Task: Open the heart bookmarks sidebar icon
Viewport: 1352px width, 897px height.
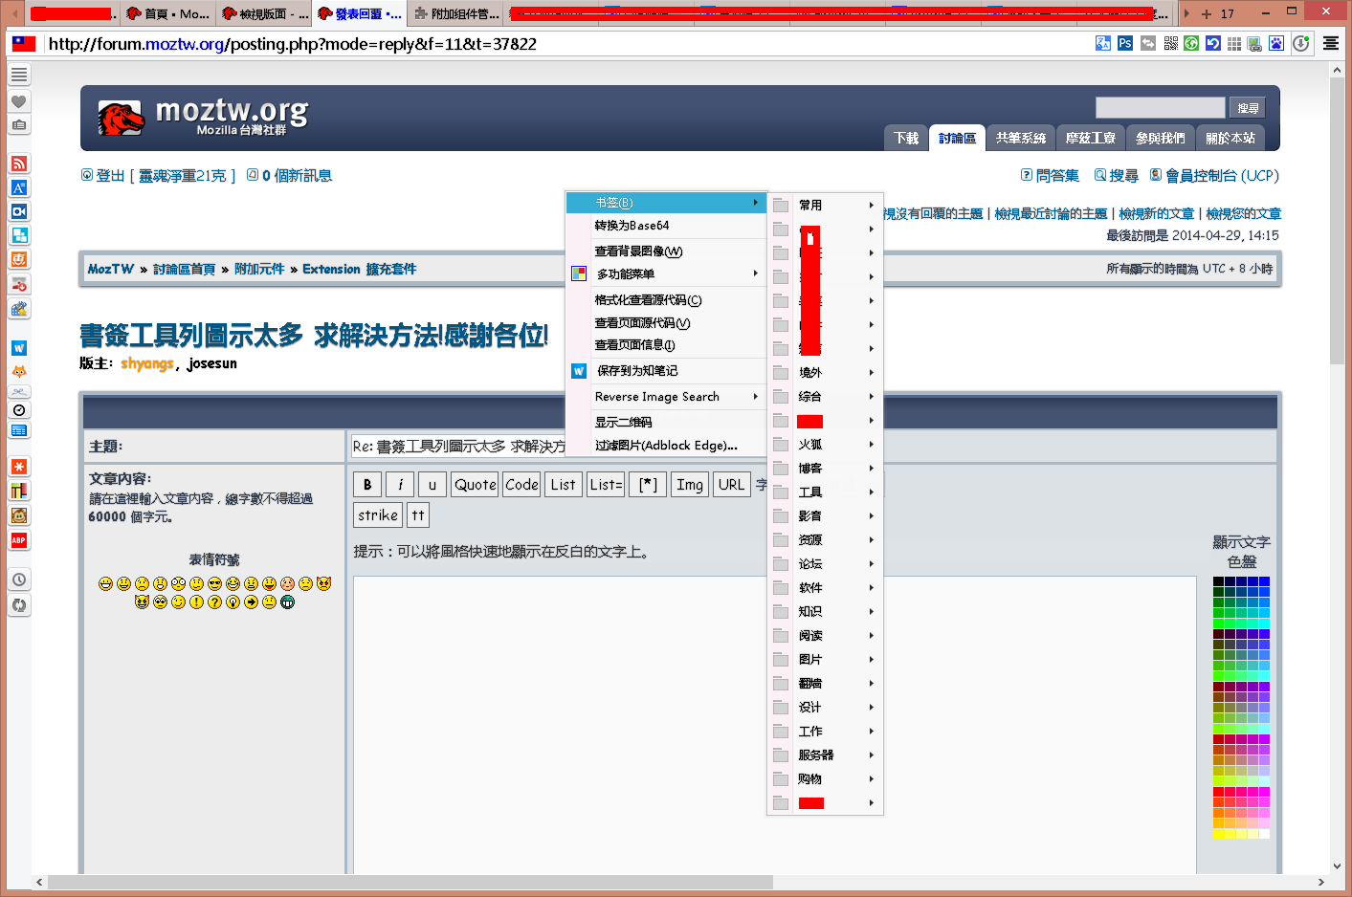Action: tap(19, 101)
